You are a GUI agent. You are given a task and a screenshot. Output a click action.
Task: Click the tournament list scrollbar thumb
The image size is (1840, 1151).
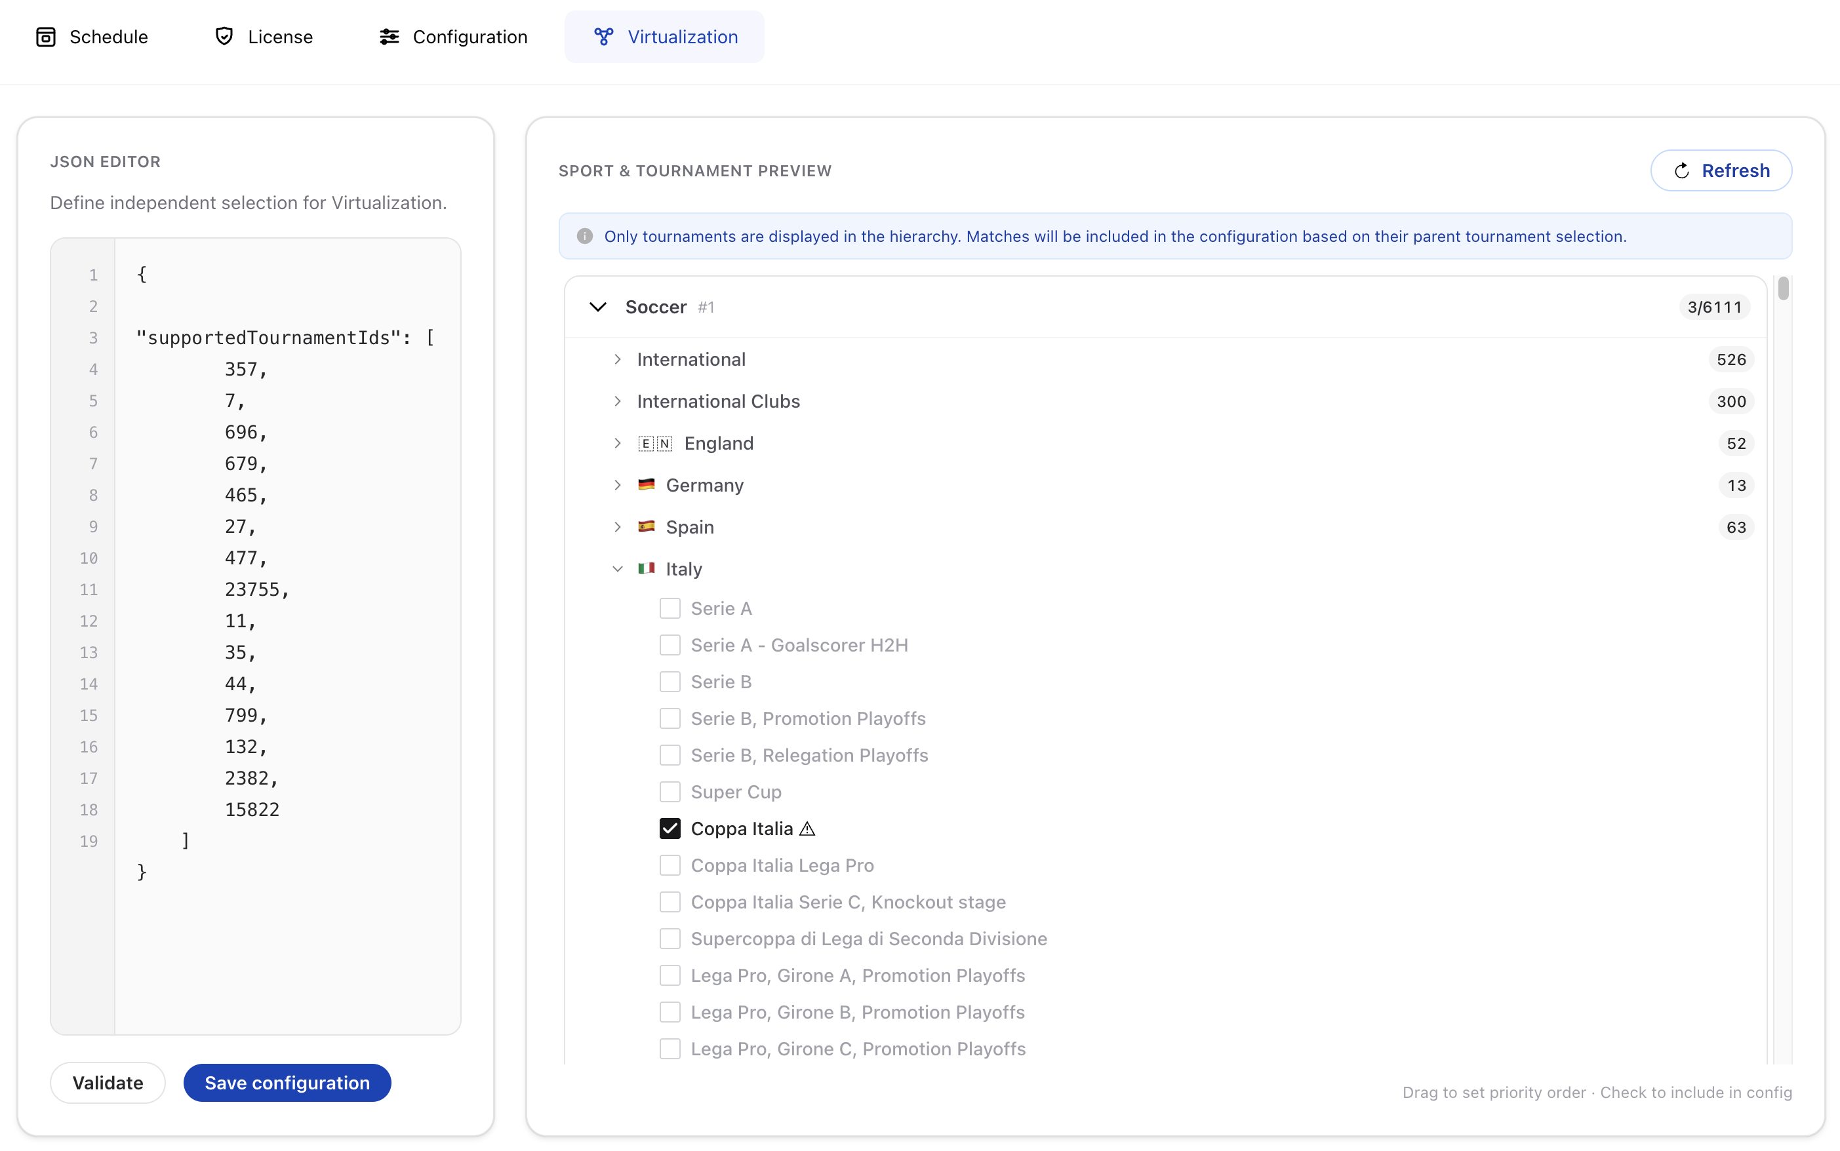point(1783,288)
